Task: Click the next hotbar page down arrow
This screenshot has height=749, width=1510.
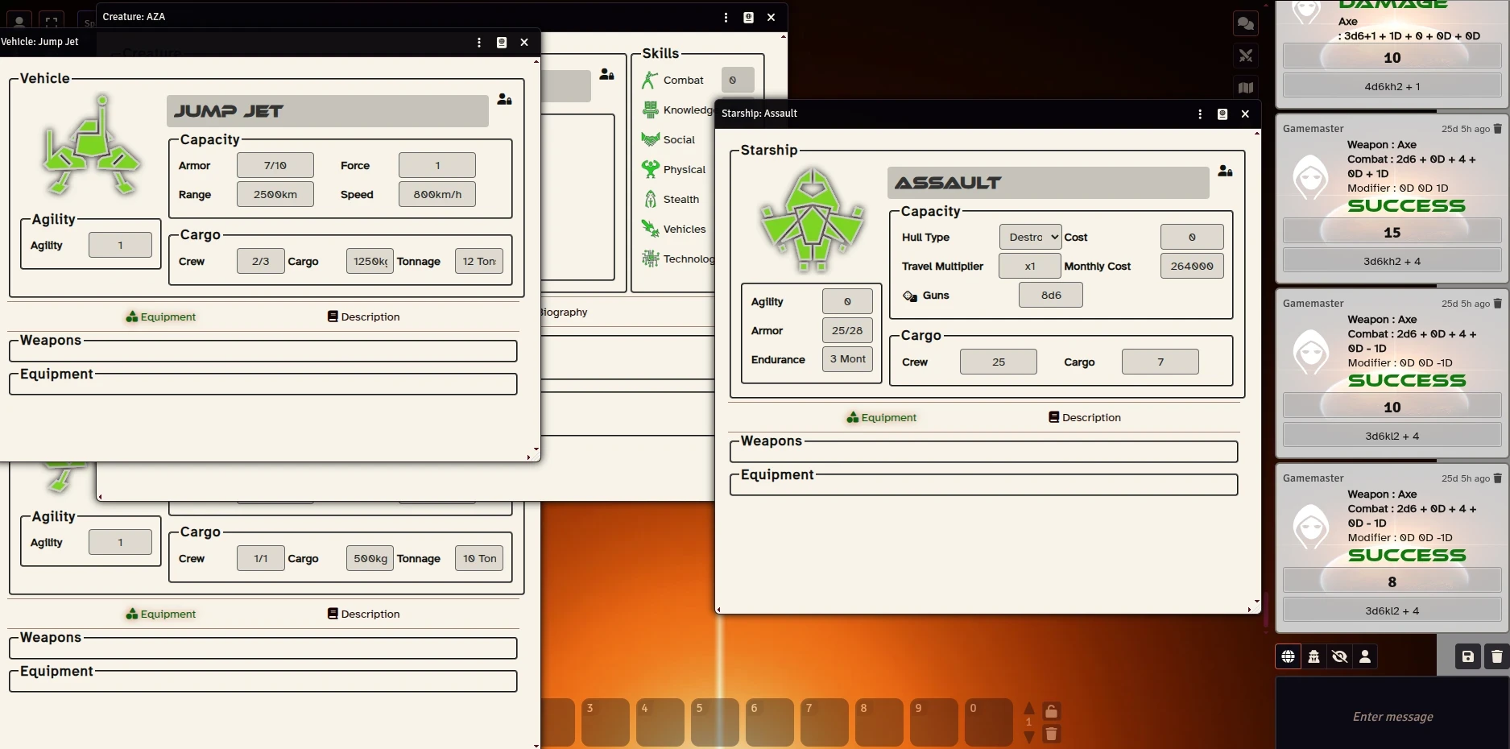Action: [1028, 736]
